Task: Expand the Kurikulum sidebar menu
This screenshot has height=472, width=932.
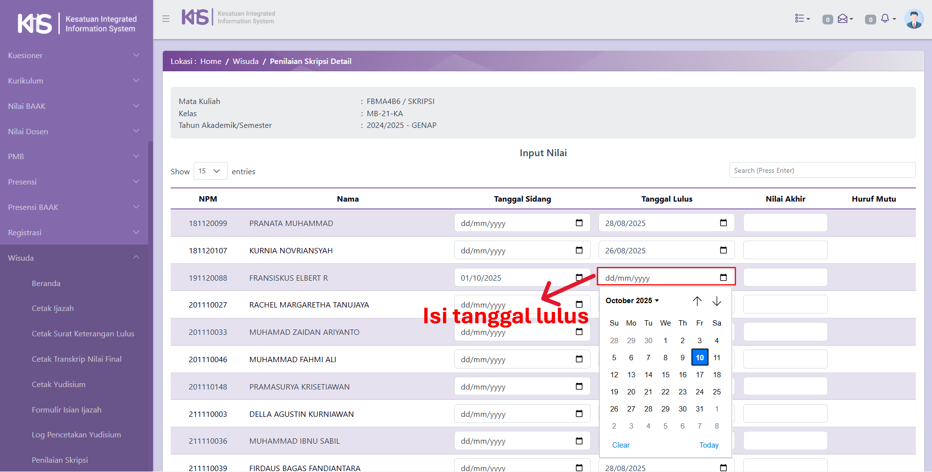Action: point(73,81)
